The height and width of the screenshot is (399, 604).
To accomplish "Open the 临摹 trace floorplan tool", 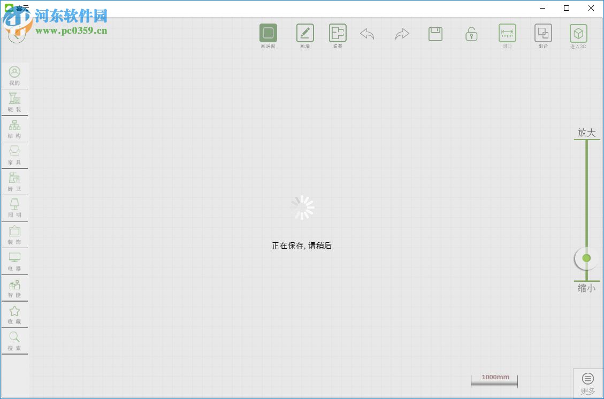I will tap(338, 36).
